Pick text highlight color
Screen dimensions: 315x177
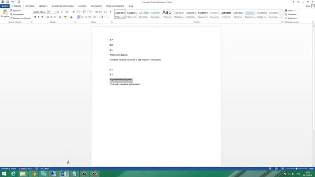(x=65, y=17)
